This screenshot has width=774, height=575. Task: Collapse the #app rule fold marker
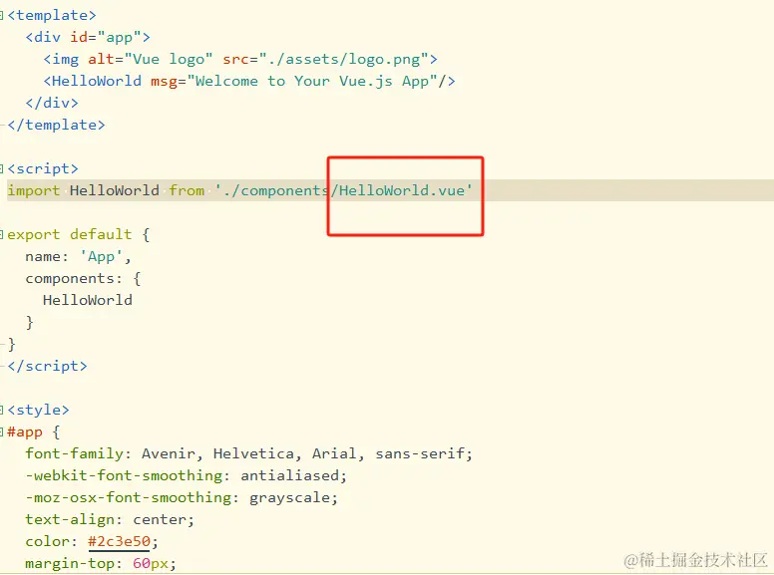(x=1, y=432)
